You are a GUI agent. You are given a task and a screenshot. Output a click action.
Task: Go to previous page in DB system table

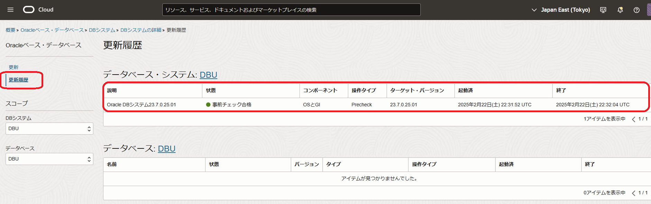coord(633,119)
